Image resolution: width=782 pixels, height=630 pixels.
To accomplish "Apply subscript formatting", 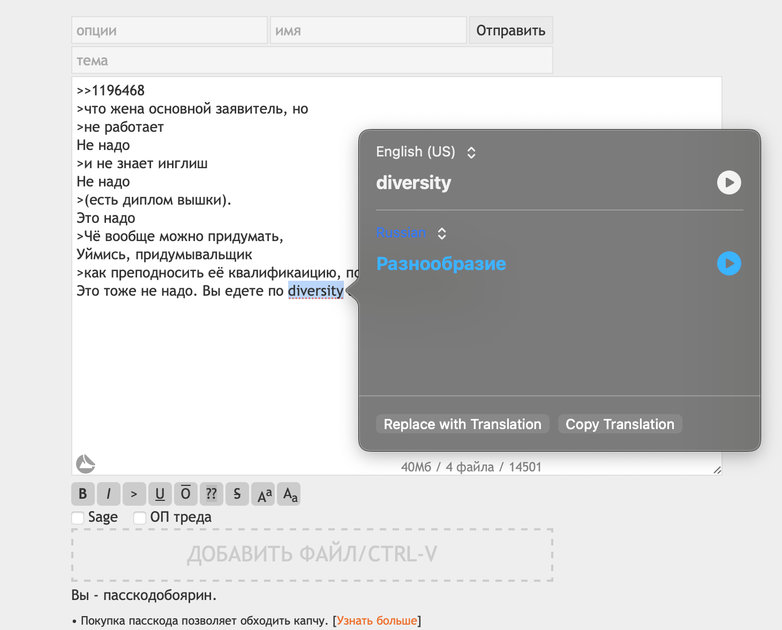I will (x=289, y=494).
